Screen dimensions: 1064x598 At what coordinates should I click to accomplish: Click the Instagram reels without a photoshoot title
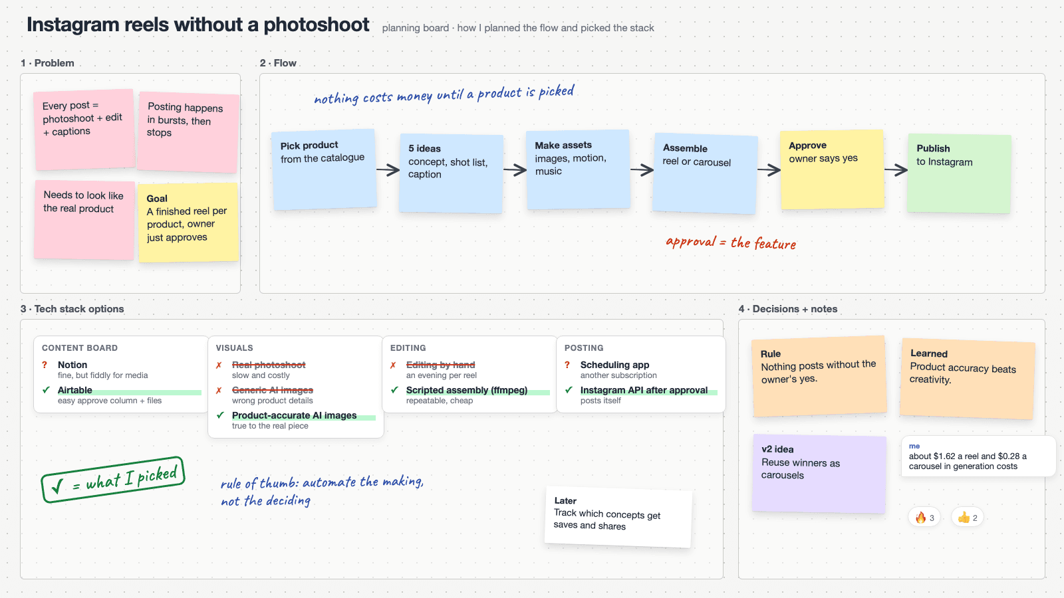coord(198,25)
